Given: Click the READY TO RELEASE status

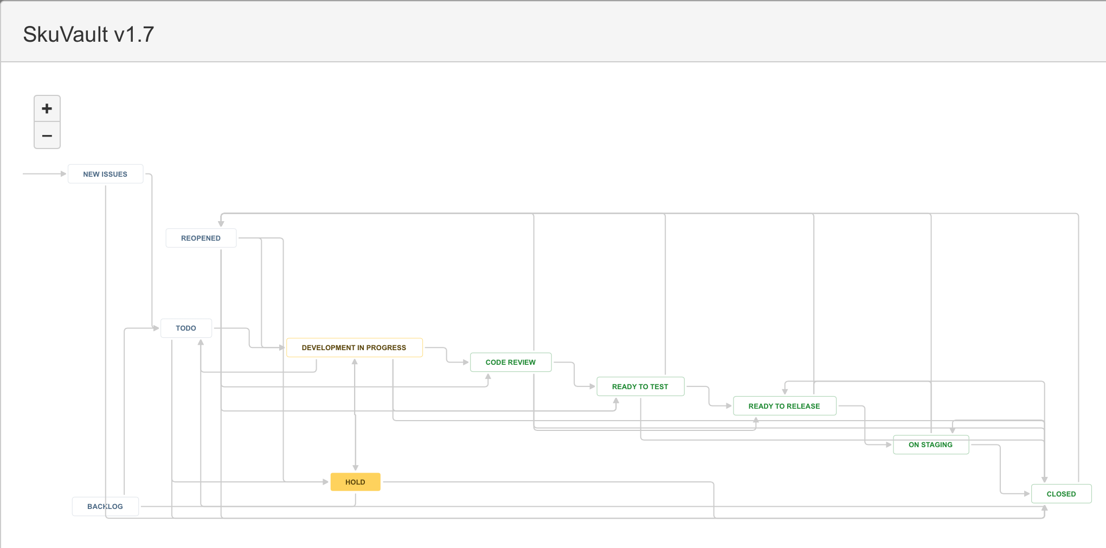Looking at the screenshot, I should [784, 405].
